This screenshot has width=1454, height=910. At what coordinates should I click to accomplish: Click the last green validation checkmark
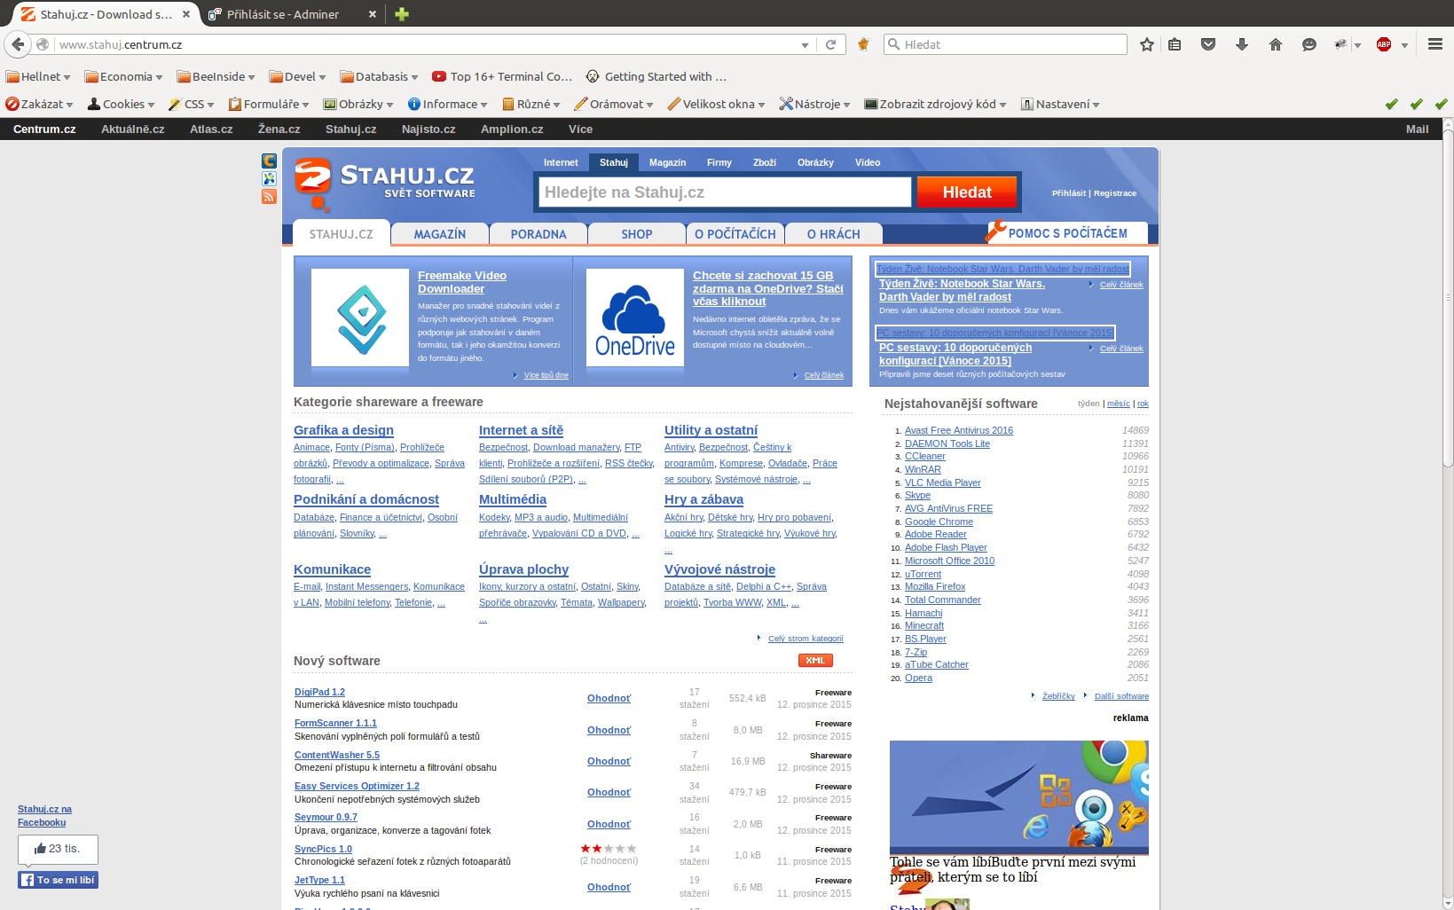pos(1442,104)
